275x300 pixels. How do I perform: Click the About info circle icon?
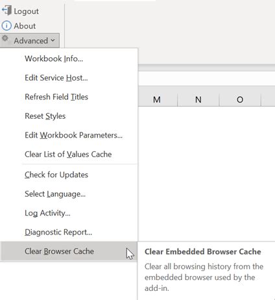pos(6,26)
